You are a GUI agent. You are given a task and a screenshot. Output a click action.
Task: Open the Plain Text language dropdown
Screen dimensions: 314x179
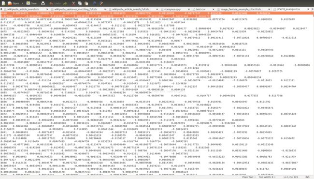[x=249, y=177]
